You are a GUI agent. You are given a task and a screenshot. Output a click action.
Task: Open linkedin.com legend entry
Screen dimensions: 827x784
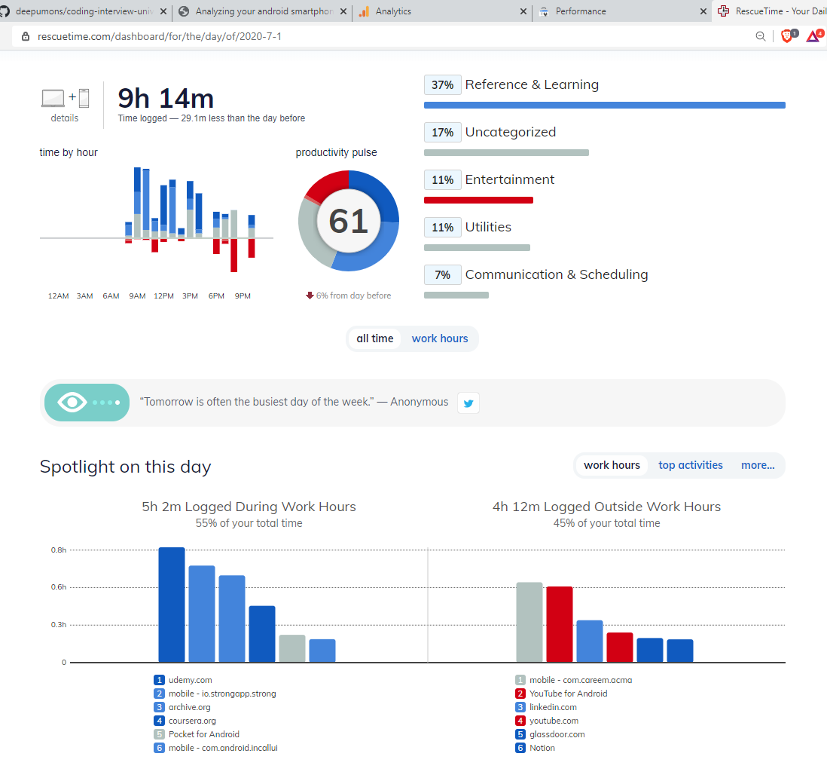coord(553,707)
